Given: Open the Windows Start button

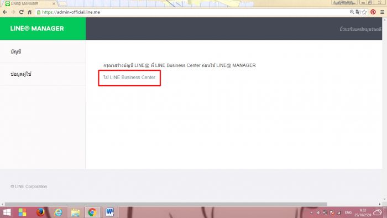Looking at the screenshot, I should click(x=7, y=212).
